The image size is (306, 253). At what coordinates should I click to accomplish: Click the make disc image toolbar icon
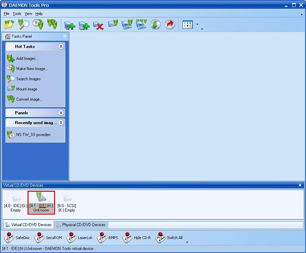38,24
